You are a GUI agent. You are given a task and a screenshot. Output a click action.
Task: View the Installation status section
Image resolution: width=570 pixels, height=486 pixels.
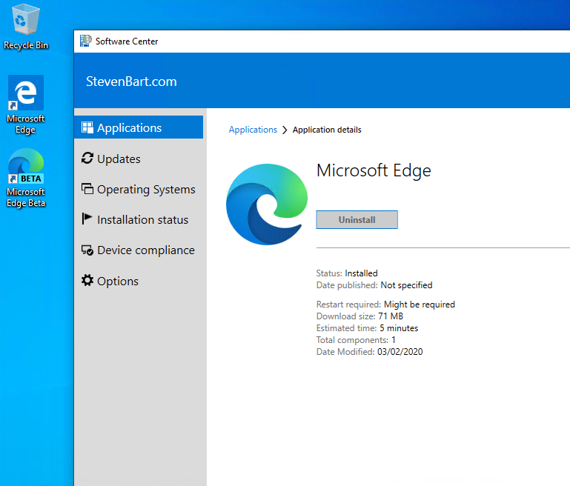tap(139, 219)
